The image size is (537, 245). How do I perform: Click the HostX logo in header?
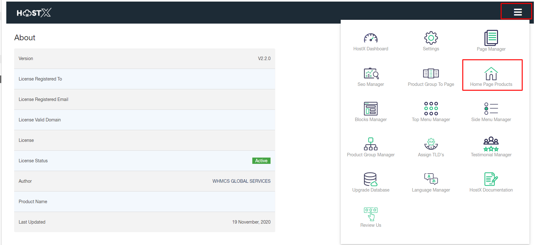[x=34, y=13]
